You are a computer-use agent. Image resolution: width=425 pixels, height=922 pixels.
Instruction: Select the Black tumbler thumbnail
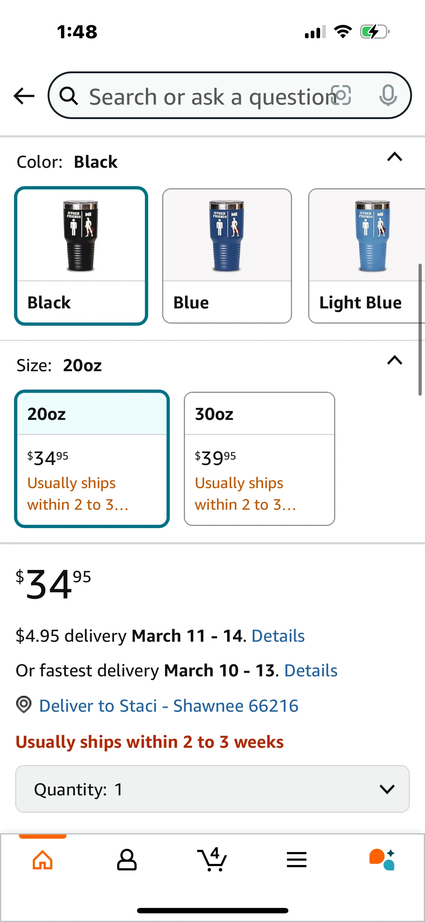81,235
